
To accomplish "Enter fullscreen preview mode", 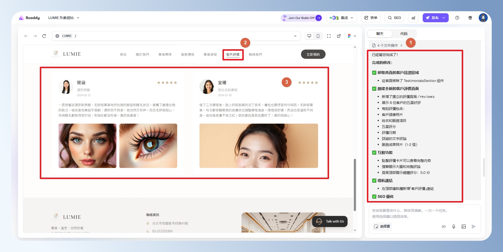I will click(x=329, y=36).
